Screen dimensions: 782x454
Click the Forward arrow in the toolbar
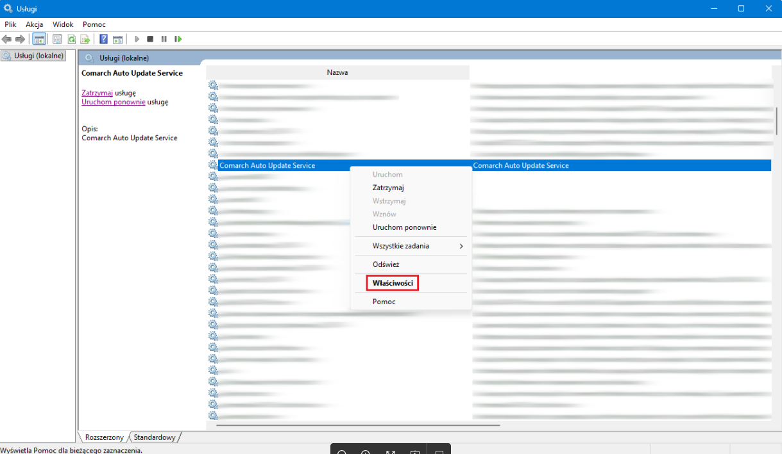click(20, 39)
